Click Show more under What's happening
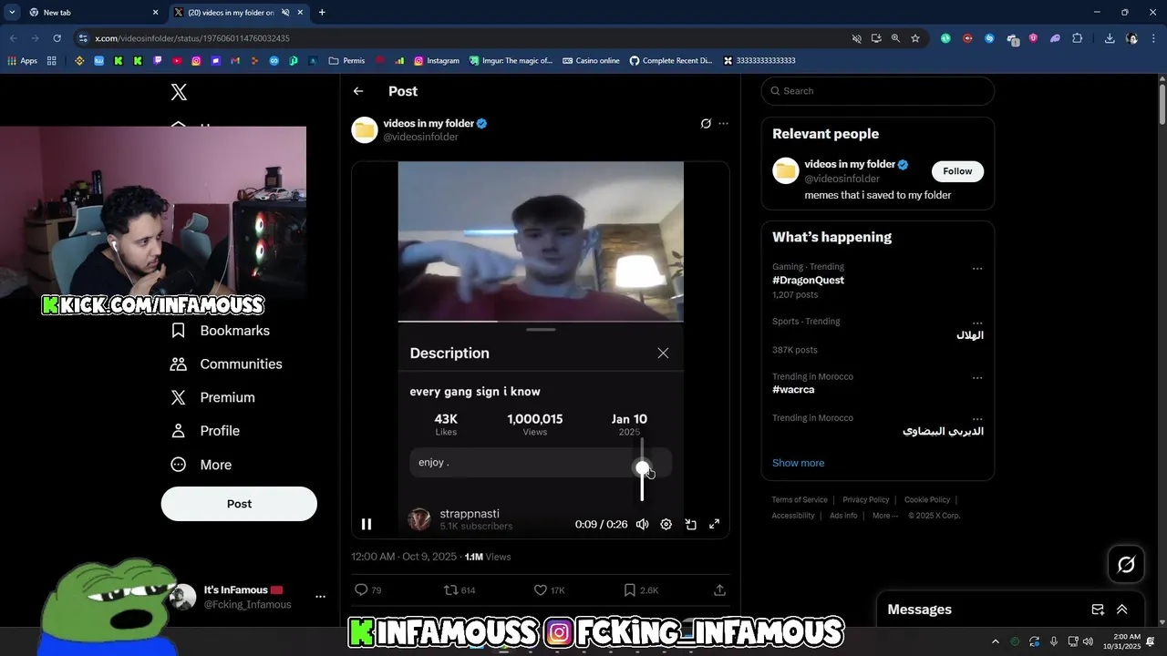The image size is (1167, 656). click(798, 463)
